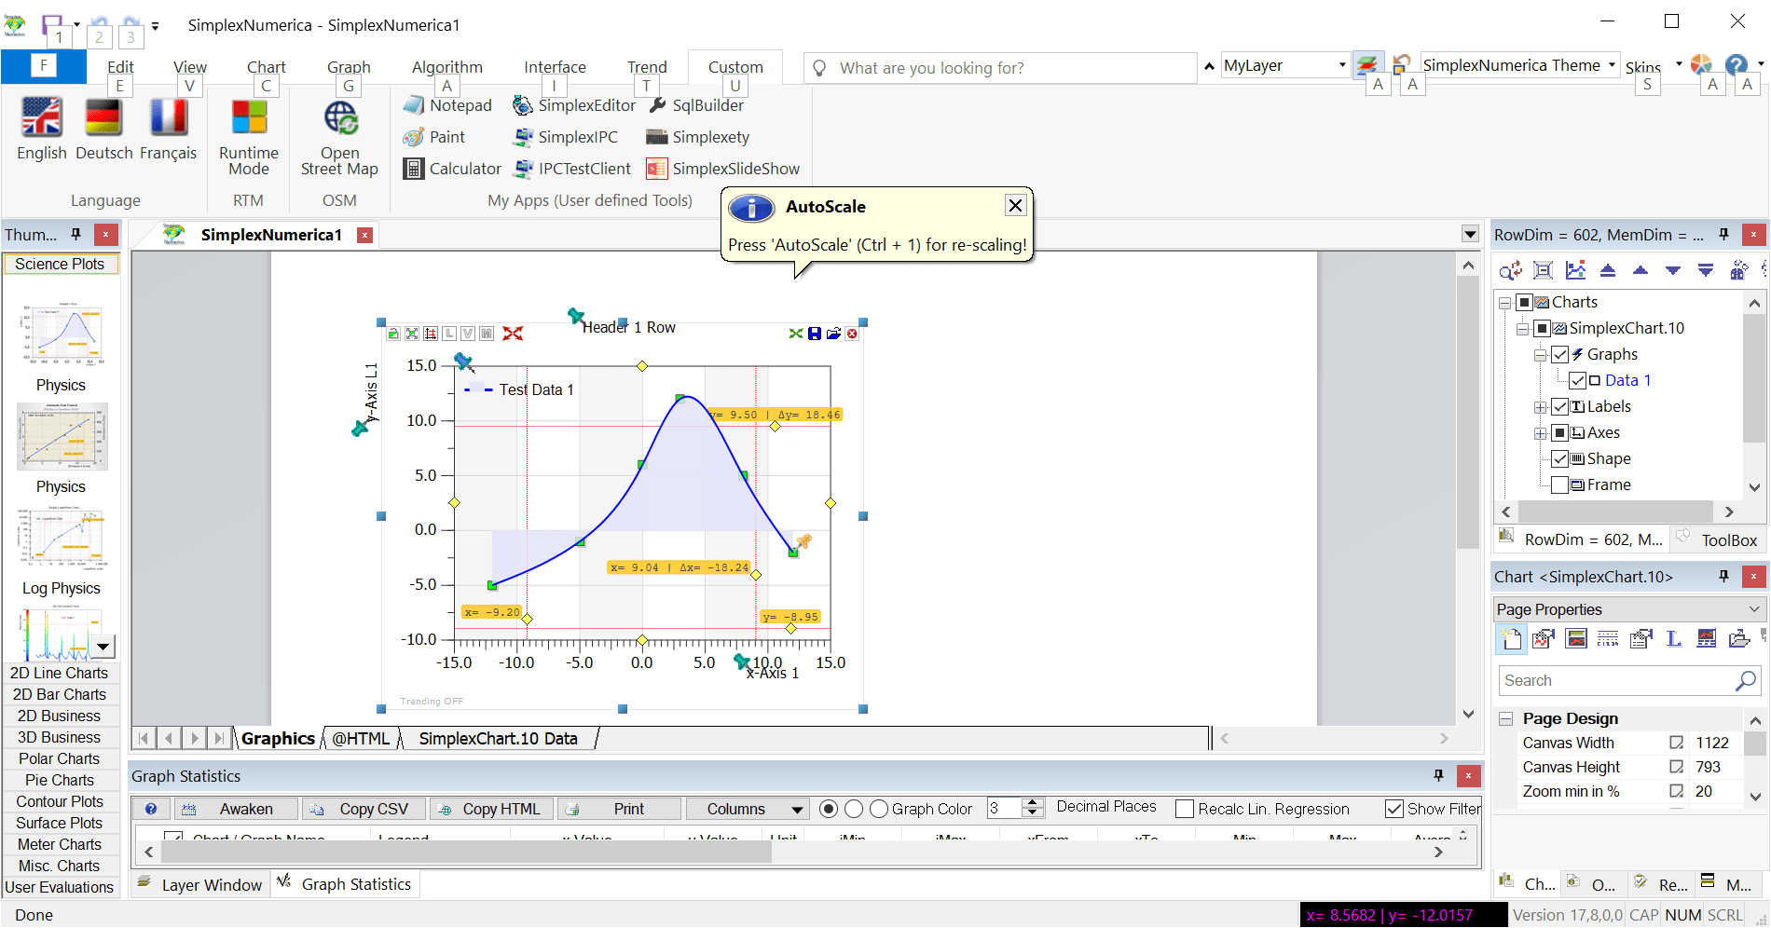Uncheck the Data 1 graph checkbox
1771x928 pixels.
tap(1578, 380)
